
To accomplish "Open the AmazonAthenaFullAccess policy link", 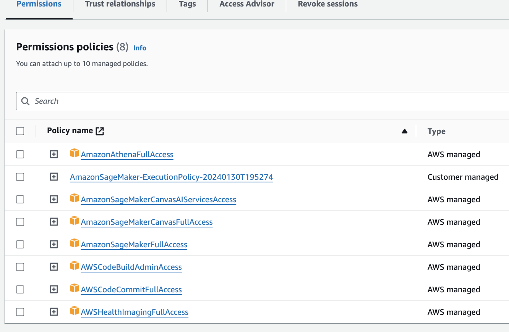I will coord(127,155).
